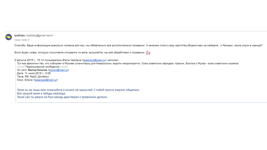
Task: Click blue text "Все закрой меня и забудь"
Action: 41,94
